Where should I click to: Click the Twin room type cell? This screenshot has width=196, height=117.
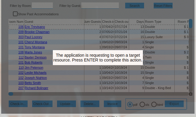pos(159,57)
